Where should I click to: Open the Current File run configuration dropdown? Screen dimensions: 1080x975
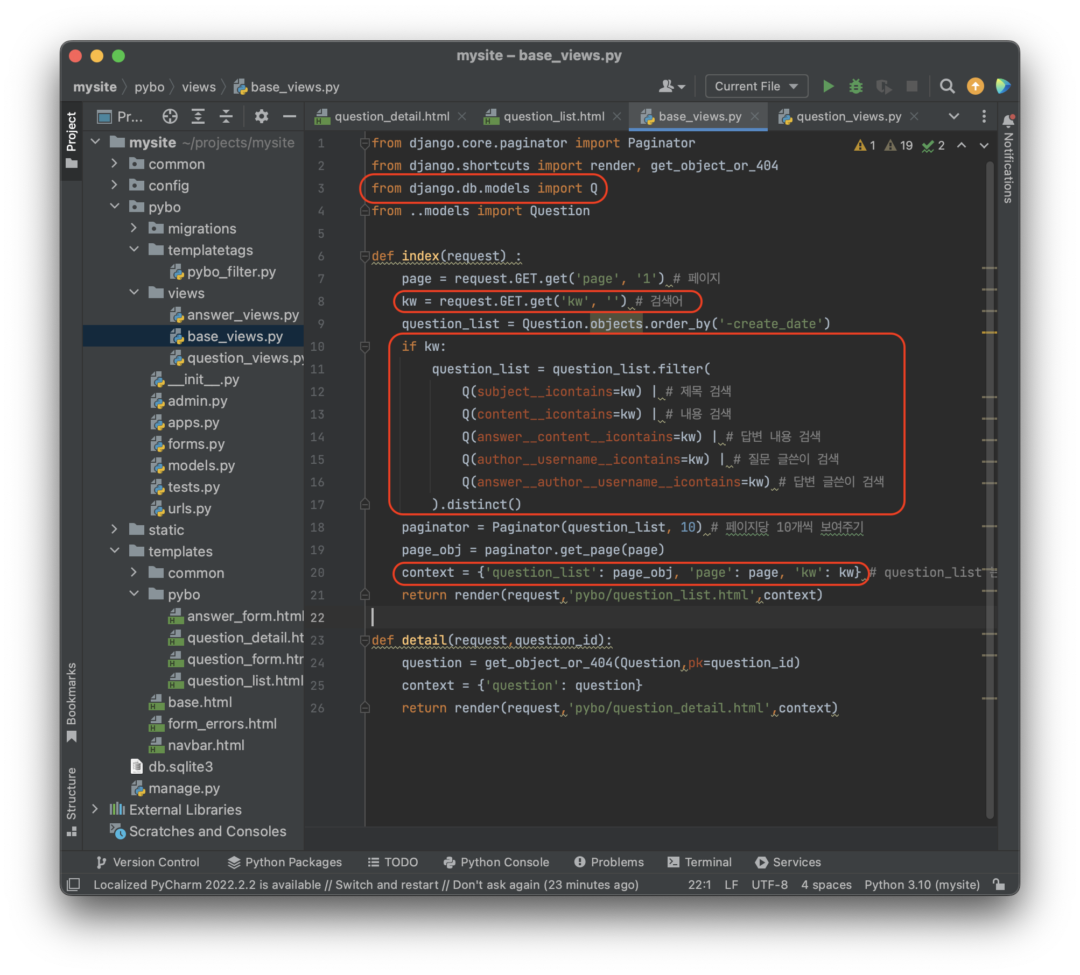coord(756,86)
